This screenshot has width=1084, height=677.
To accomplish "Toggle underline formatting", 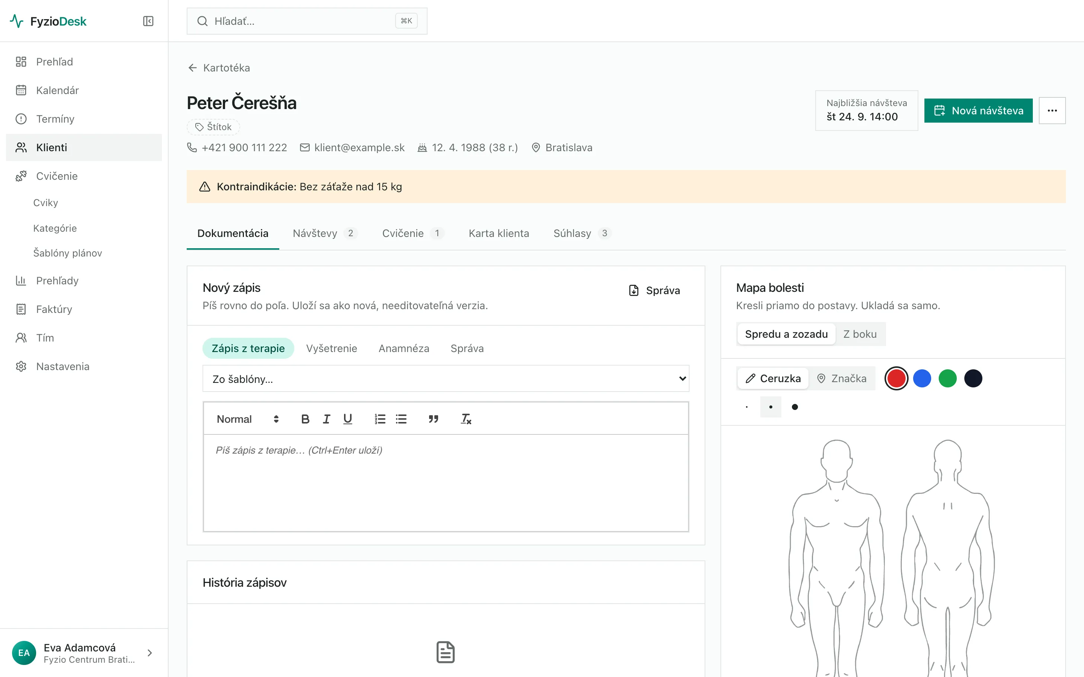I will (348, 419).
